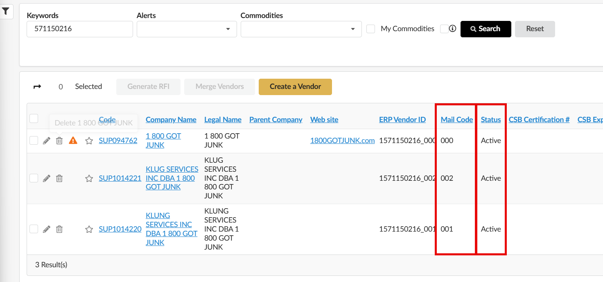The width and height of the screenshot is (603, 282).
Task: Enable the My Commodities checkbox
Action: click(371, 29)
